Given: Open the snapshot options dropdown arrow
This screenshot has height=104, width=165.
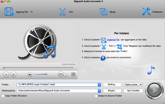Looking at the screenshot, I should click(x=65, y=75).
